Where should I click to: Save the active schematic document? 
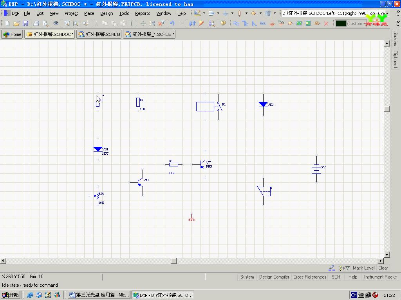point(25,23)
